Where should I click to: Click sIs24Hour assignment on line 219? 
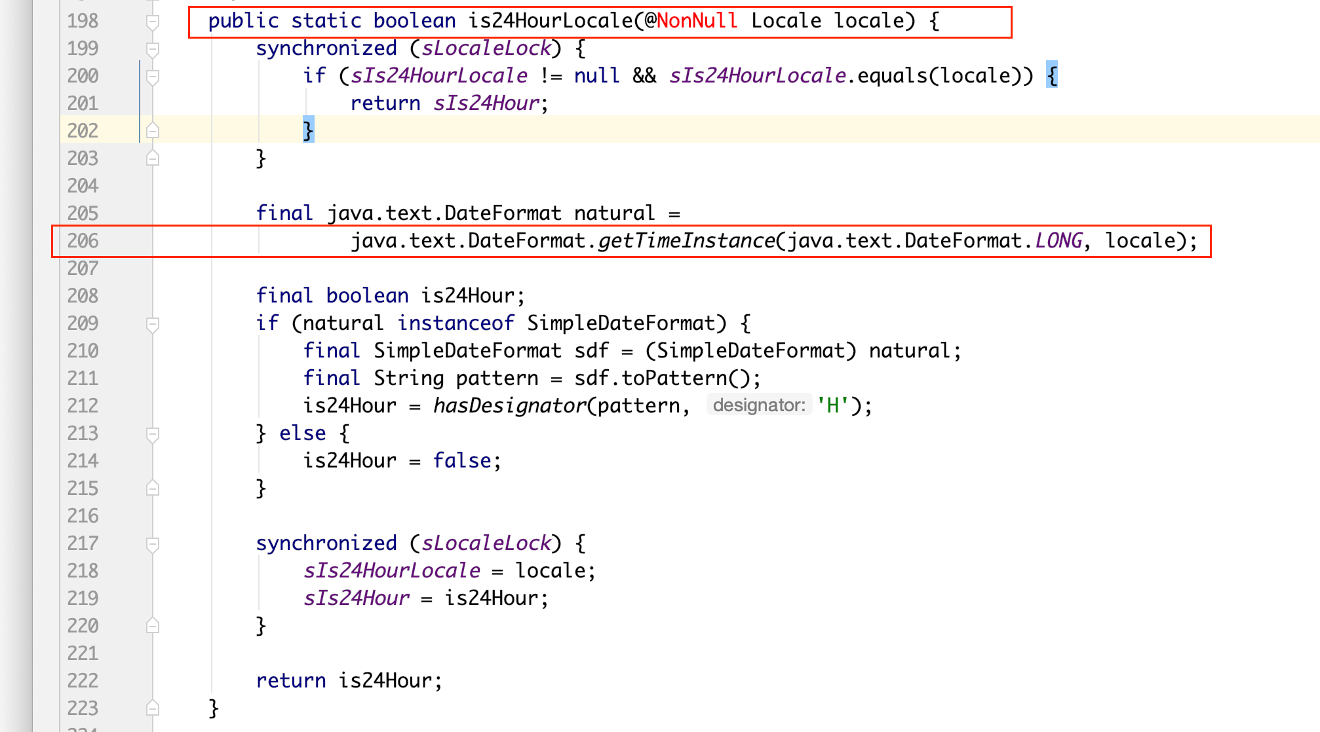pos(357,598)
